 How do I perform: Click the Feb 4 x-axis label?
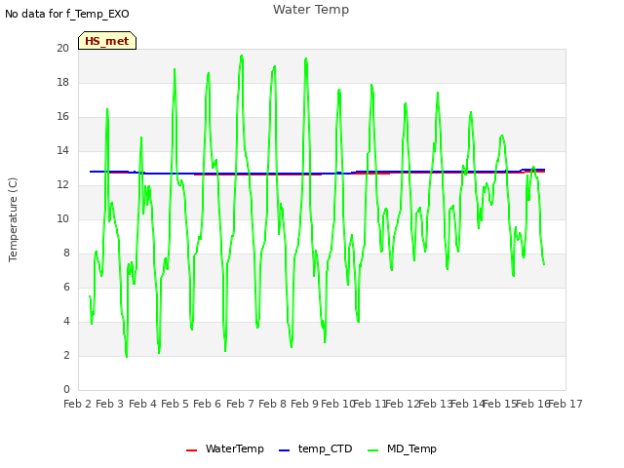pyautogui.click(x=143, y=404)
